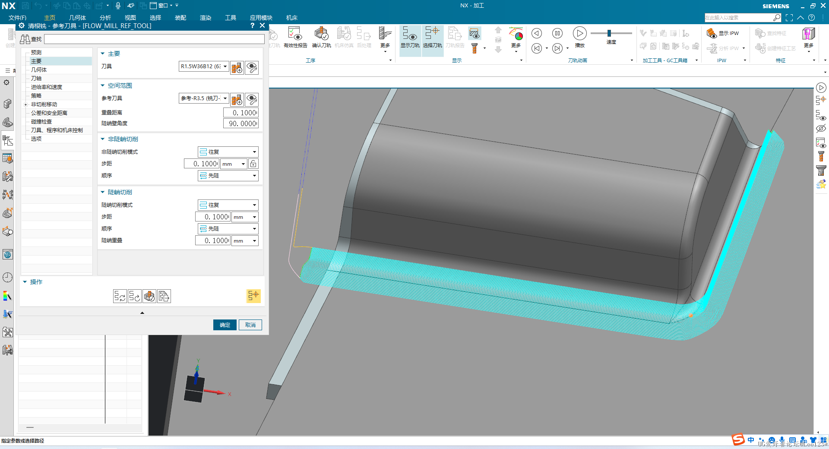Click the 确认刀轨 verify tool path icon
This screenshot has width=829, height=449.
coord(321,37)
